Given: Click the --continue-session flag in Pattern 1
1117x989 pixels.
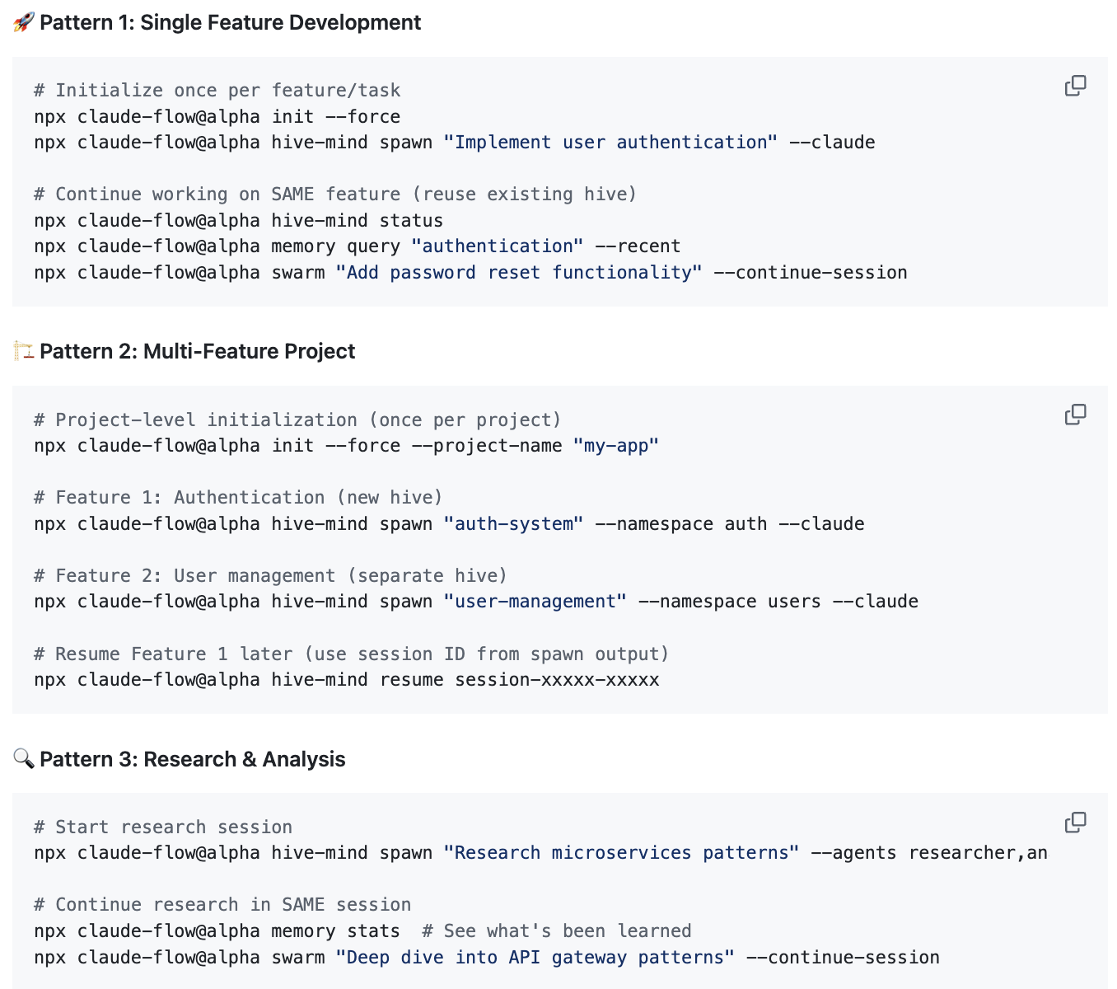Looking at the screenshot, I should (810, 273).
